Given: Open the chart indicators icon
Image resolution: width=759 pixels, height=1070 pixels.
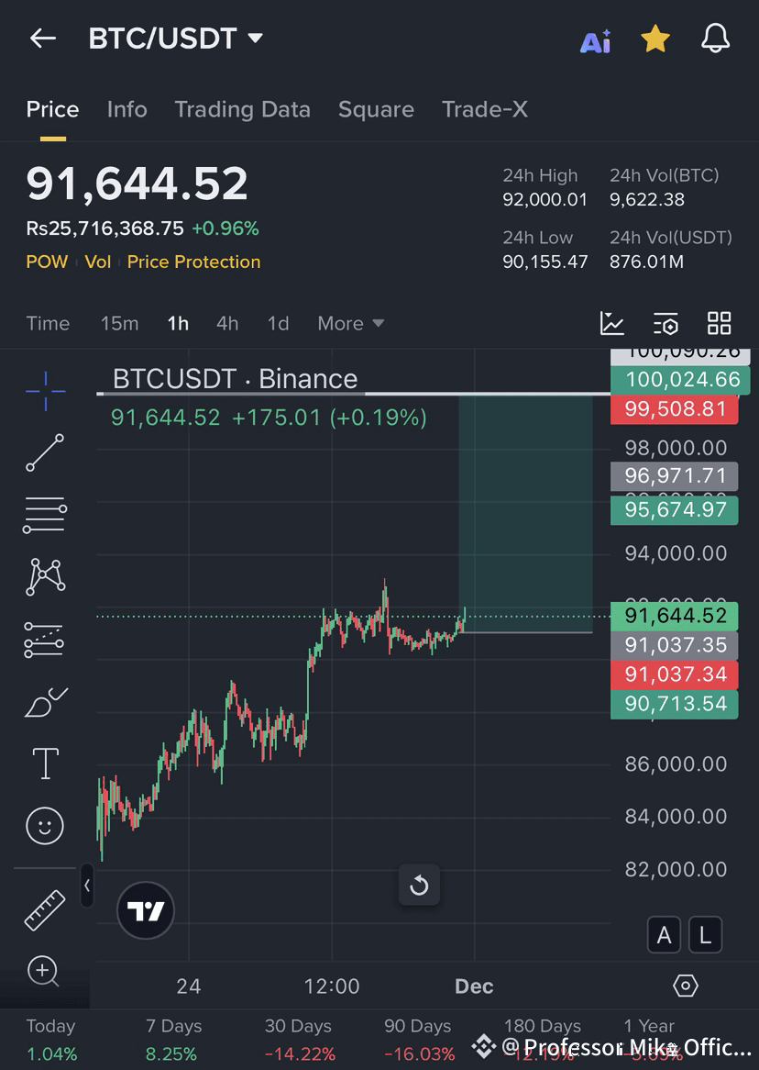Looking at the screenshot, I should click(611, 323).
